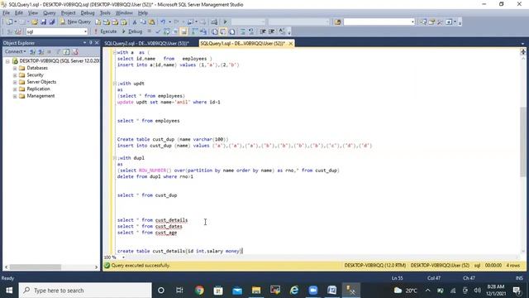Screen dimensions: 529x298
Task: Expand the Databases folder node
Action: (x=15, y=68)
